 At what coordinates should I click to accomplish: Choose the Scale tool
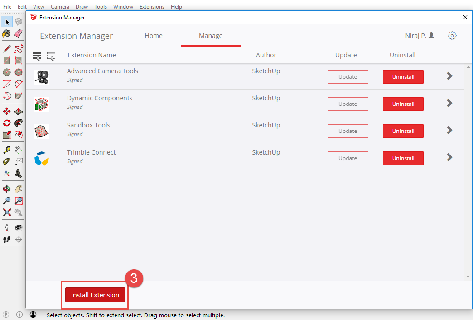(x=7, y=135)
